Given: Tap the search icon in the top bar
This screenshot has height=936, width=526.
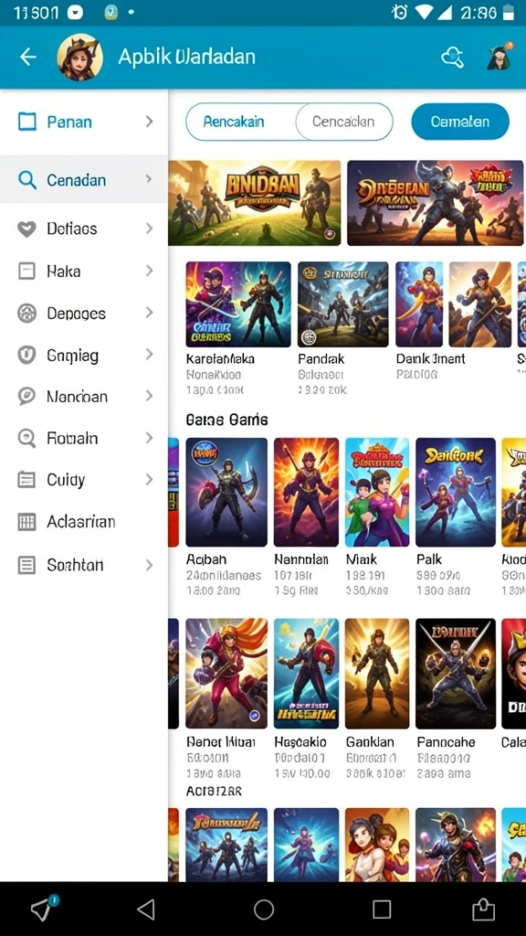Looking at the screenshot, I should tap(452, 58).
